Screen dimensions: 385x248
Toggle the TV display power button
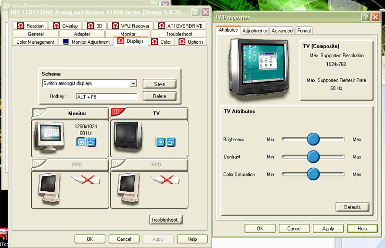point(117,112)
